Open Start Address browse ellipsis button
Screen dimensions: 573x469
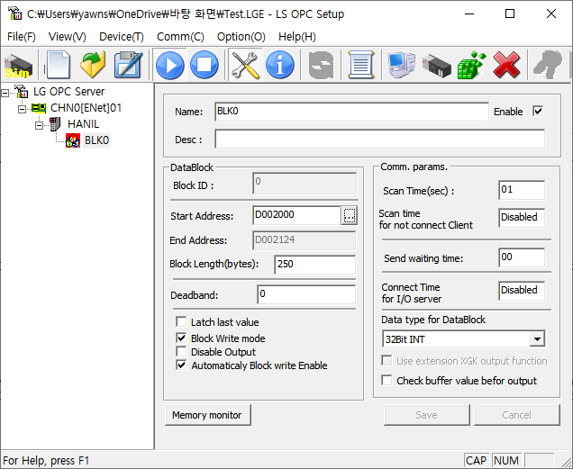click(x=349, y=215)
